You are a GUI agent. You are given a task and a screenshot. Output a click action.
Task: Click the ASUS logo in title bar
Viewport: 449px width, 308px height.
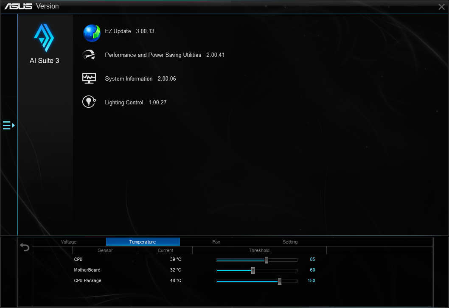pos(18,6)
